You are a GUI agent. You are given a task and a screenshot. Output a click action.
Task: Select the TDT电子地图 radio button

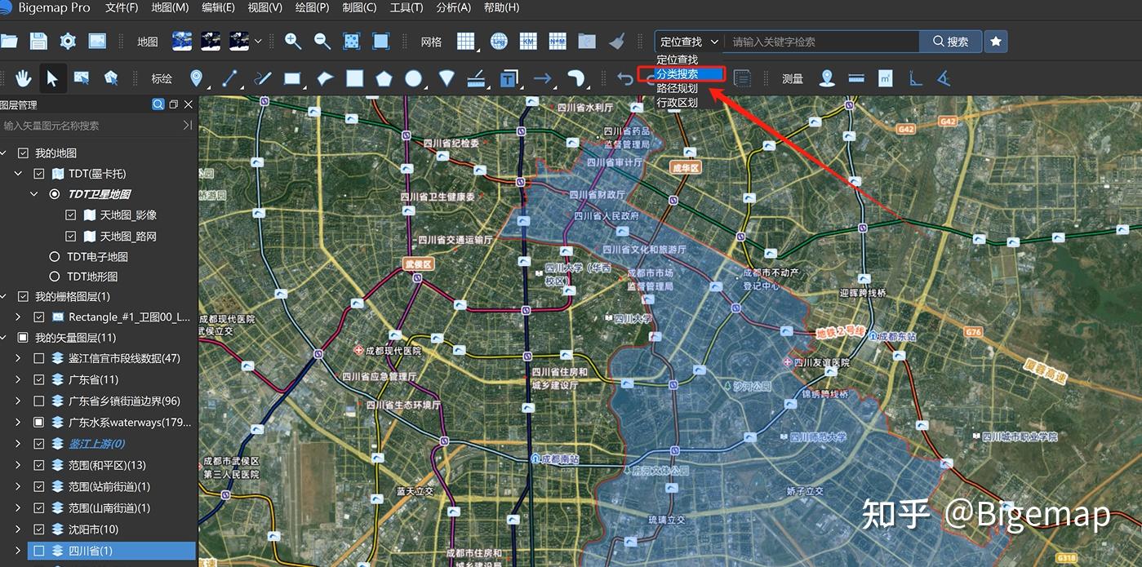coord(55,256)
